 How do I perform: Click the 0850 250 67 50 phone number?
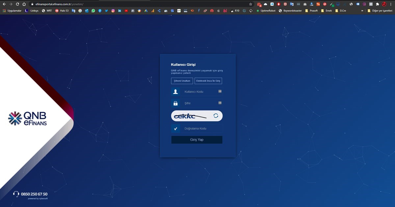34,194
